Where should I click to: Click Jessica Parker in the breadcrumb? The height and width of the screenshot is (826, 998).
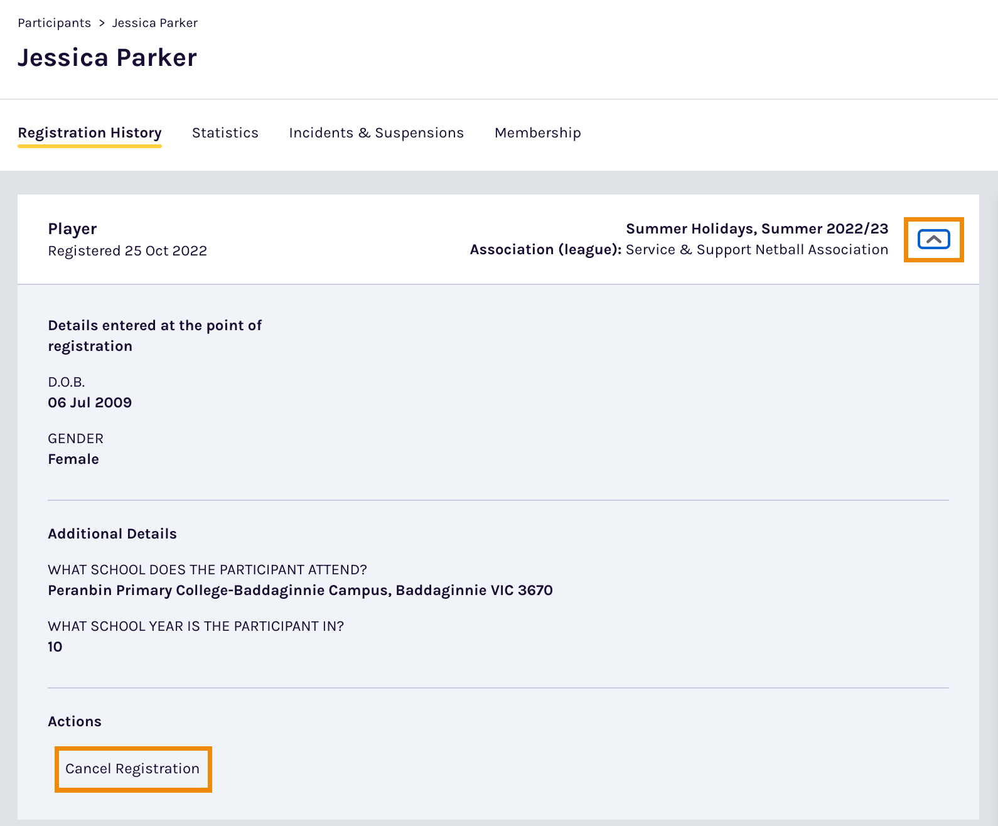154,23
